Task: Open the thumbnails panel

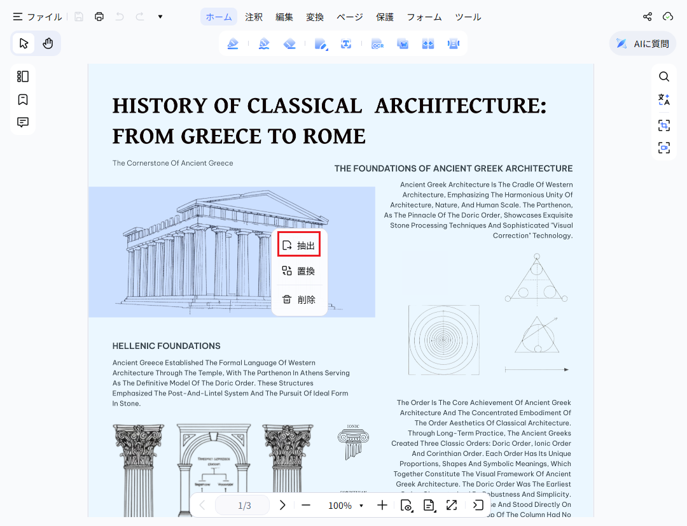Action: pyautogui.click(x=23, y=76)
